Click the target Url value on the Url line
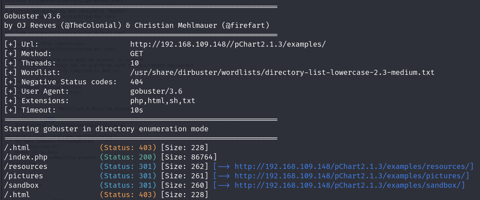 [x=228, y=44]
